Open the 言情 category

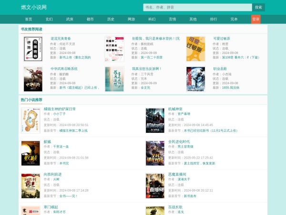[x=173, y=19]
